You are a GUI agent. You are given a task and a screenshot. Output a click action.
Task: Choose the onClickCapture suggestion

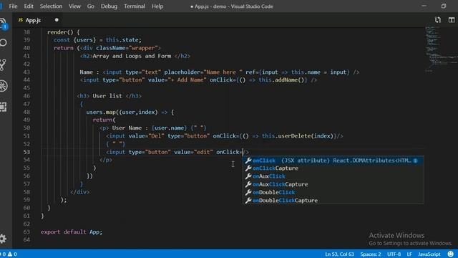tap(333, 168)
